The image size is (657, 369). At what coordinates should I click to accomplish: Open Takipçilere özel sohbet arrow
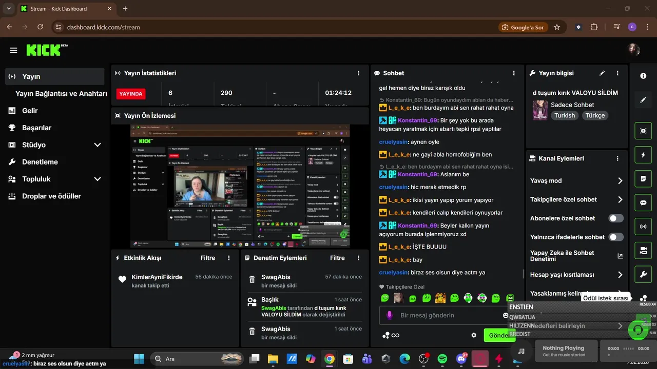pyautogui.click(x=620, y=199)
